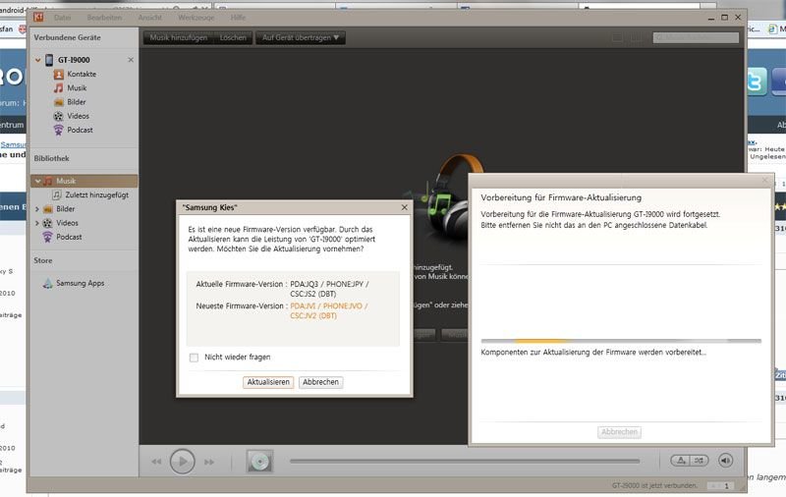
Task: Open the Datei menu
Action: pos(63,18)
